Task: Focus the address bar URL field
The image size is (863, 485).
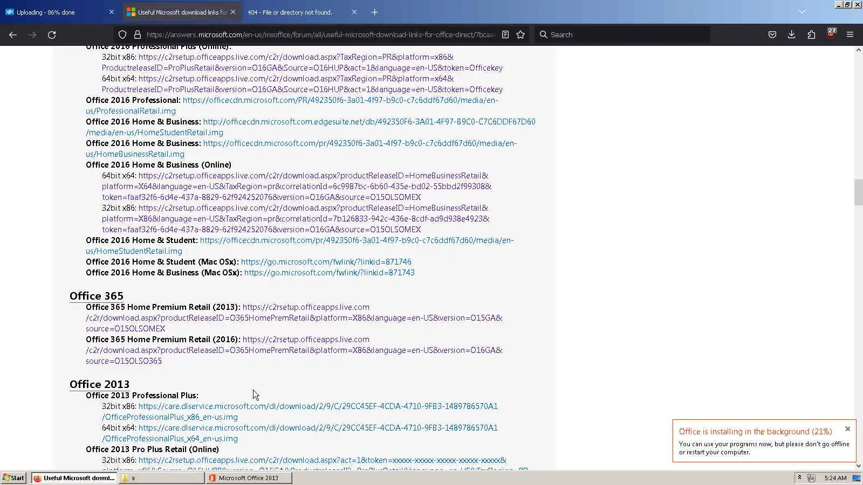Action: (x=320, y=34)
